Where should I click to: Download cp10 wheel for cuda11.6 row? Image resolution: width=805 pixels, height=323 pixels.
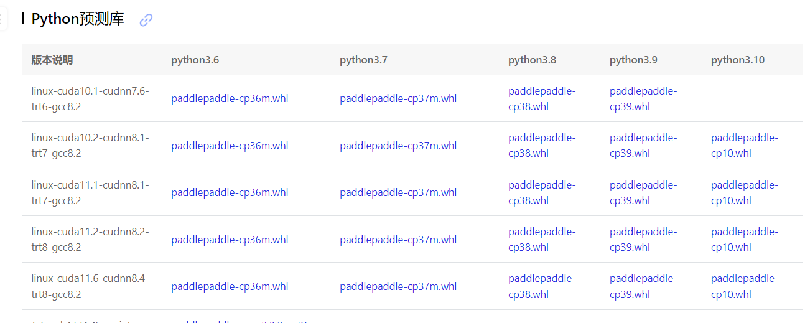click(745, 286)
